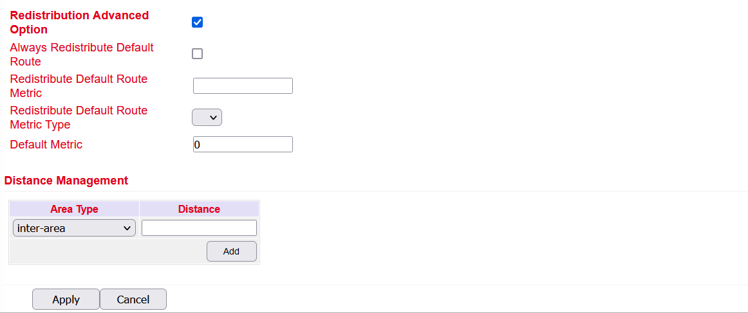Viewport: 748px width, 313px height.
Task: Open the Redistribute Default Route Metric Type dropdown
Action: tap(207, 117)
